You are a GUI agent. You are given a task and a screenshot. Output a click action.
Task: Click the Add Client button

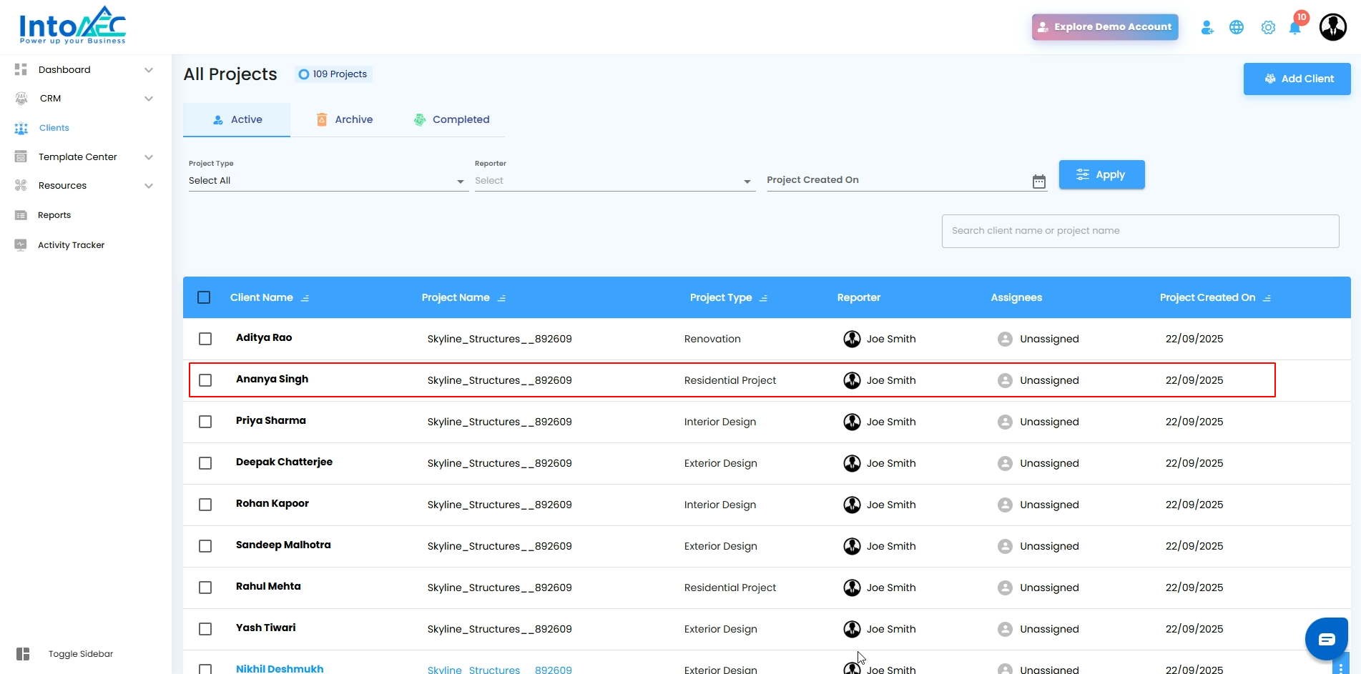(x=1297, y=79)
